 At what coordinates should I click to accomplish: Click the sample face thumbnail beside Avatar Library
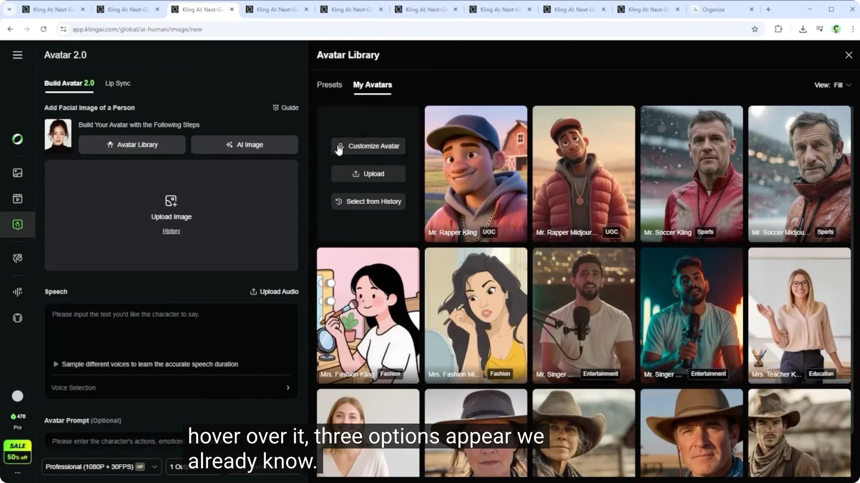[58, 134]
